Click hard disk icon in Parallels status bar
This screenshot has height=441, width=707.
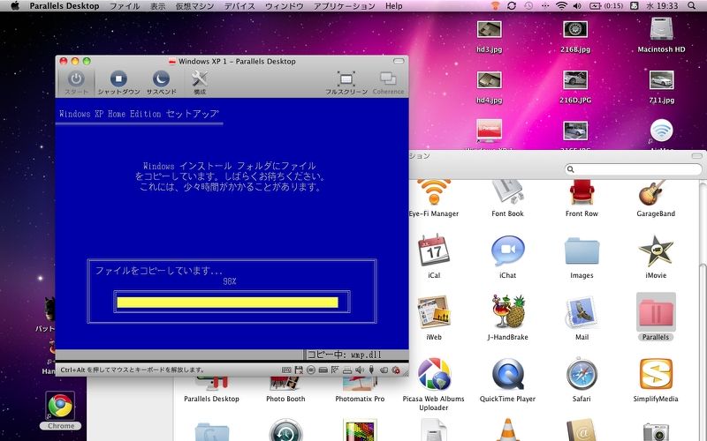click(x=323, y=370)
